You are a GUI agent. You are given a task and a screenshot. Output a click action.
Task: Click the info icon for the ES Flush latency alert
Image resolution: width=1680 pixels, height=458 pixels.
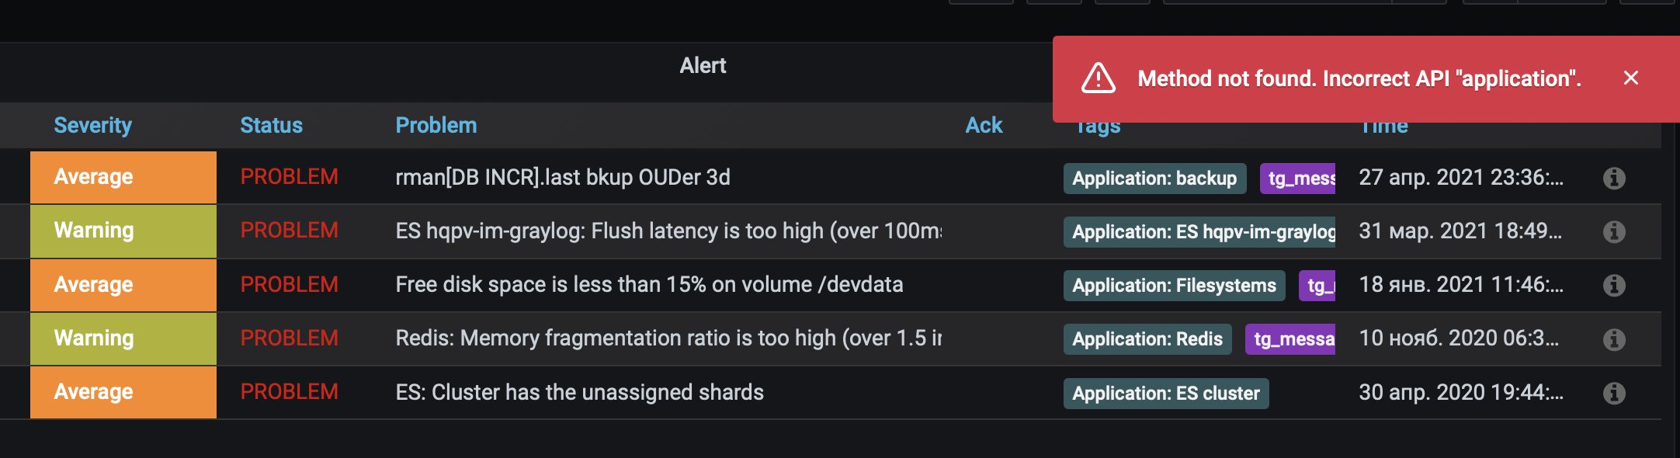(1615, 231)
